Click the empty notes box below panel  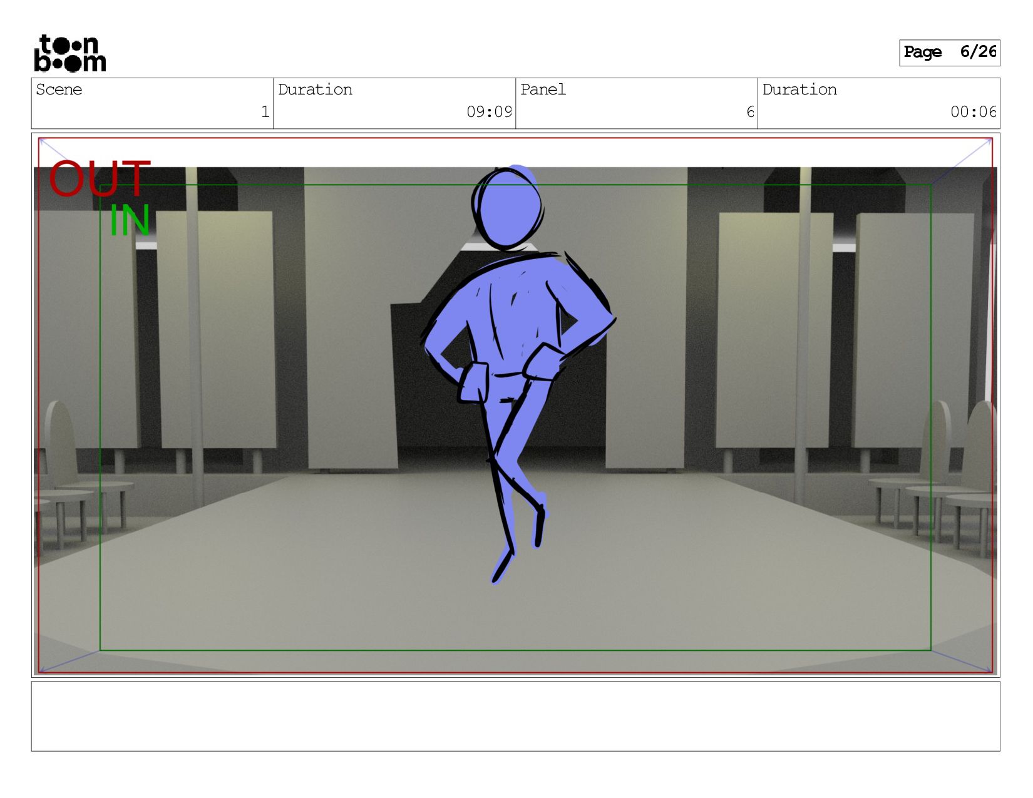[515, 716]
